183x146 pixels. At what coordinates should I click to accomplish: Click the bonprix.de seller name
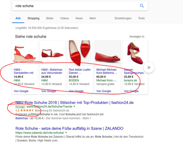pos(130,81)
